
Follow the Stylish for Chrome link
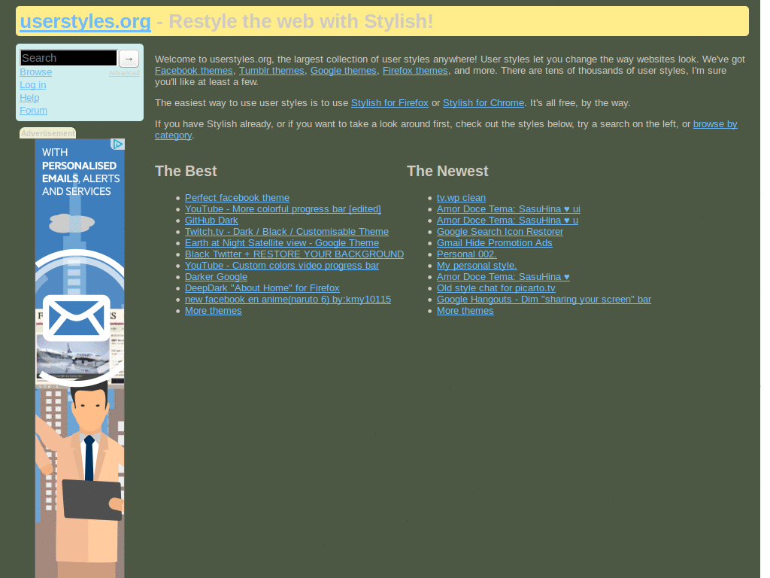pos(484,103)
